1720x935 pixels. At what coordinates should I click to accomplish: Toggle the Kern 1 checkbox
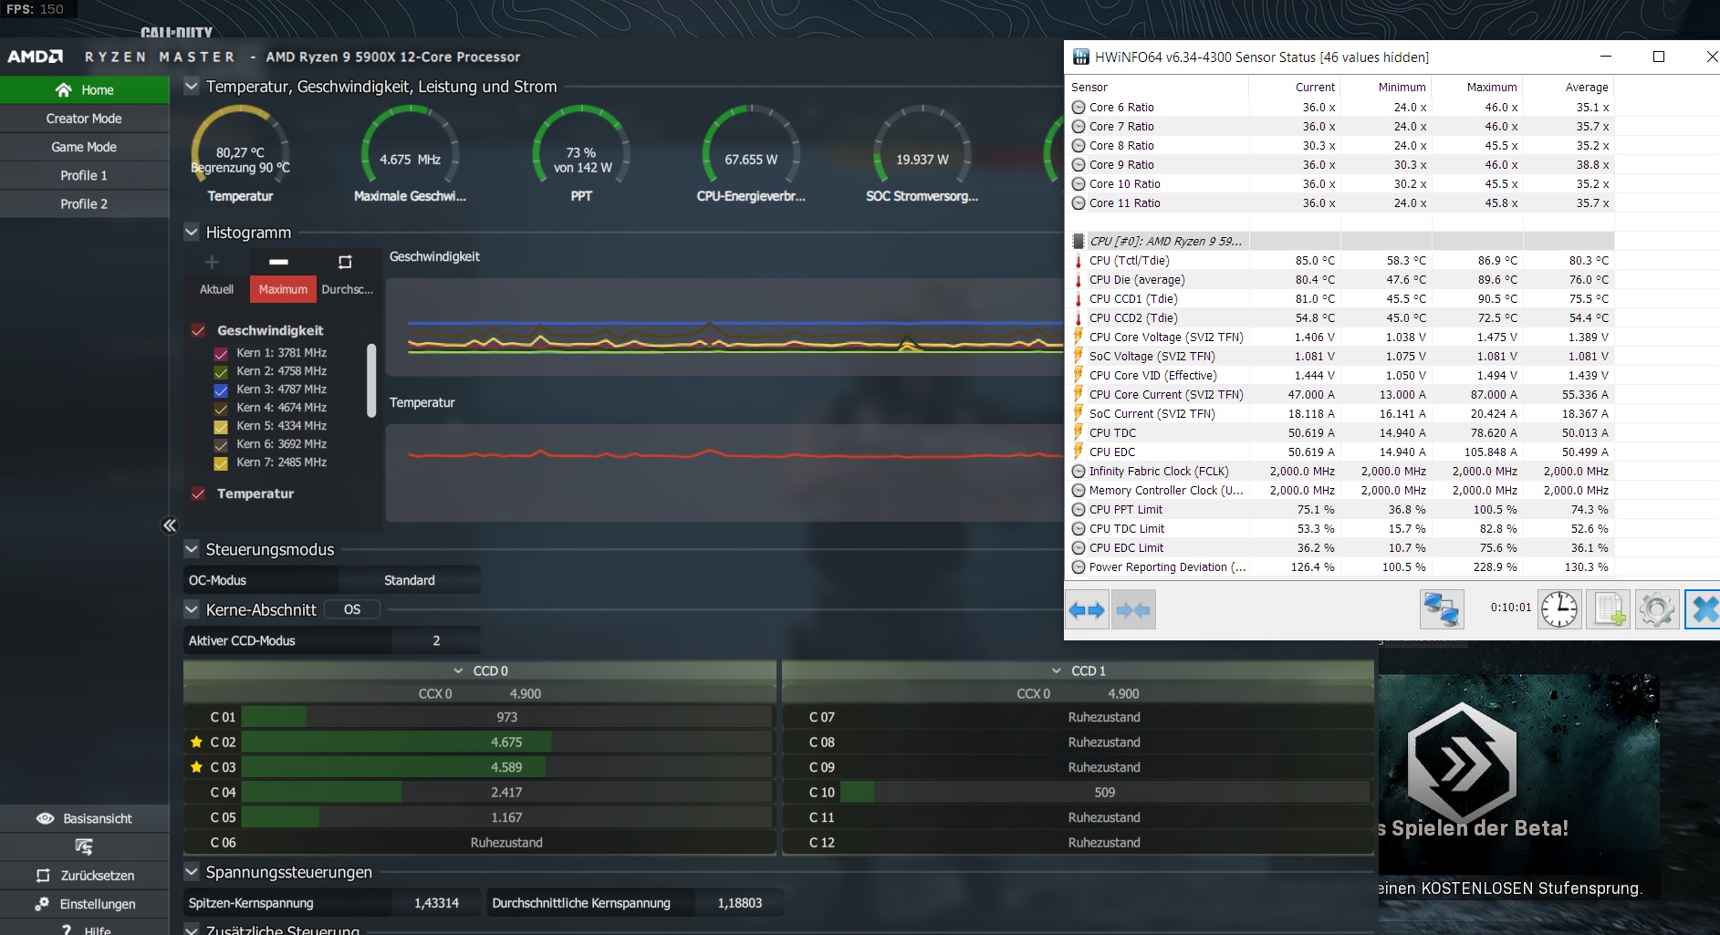[221, 354]
